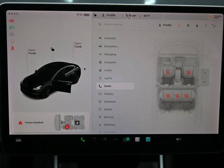The image size is (224, 168).
Task: Tap the orange software download icon in the status bar
Action: 122,15
